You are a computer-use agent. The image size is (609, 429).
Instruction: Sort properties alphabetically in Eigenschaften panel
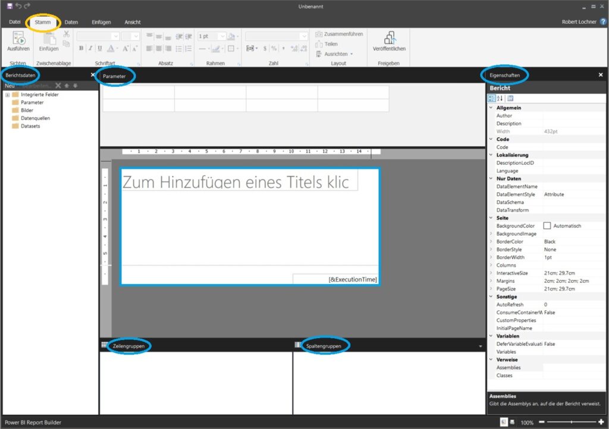tap(500, 98)
